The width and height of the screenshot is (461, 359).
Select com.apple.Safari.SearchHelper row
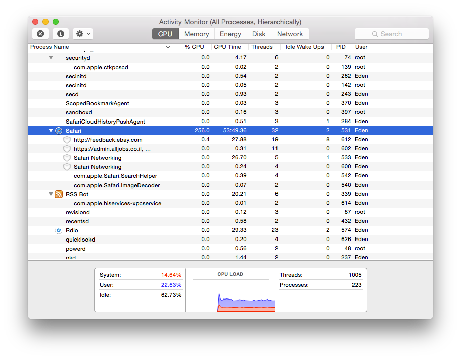[231, 176]
